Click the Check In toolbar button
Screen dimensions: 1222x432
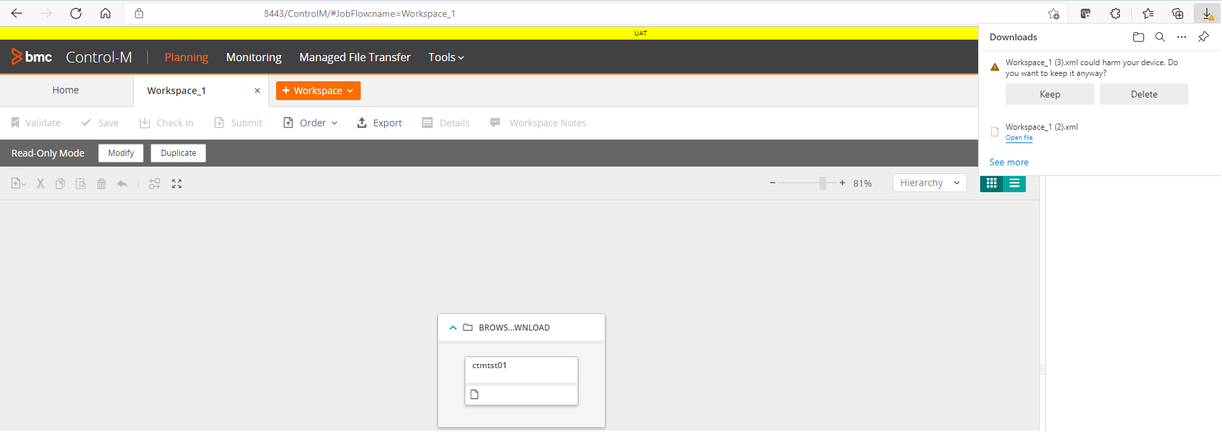click(166, 123)
